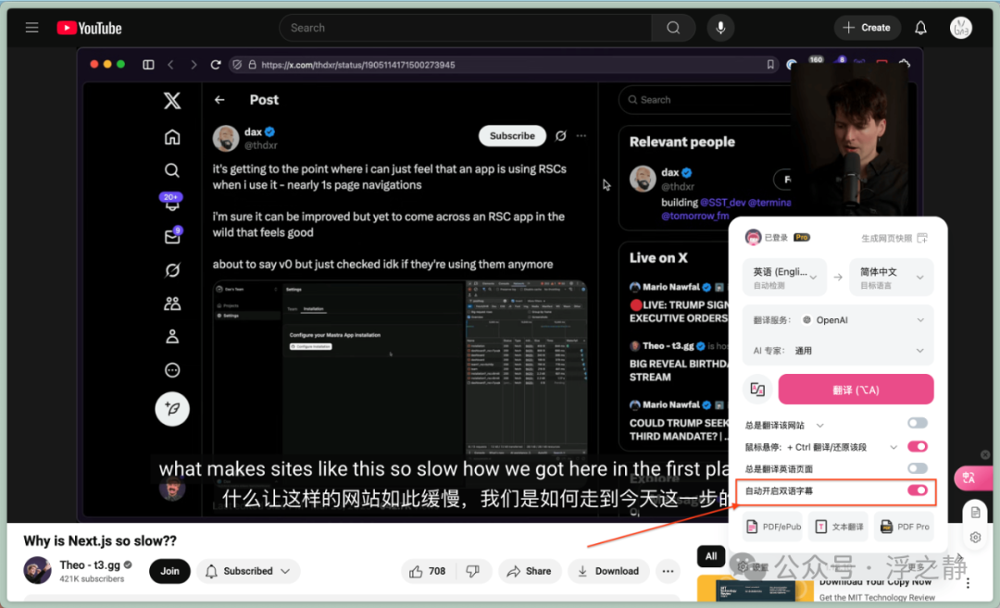
Task: Start voice search with the microphone icon
Action: coord(720,28)
